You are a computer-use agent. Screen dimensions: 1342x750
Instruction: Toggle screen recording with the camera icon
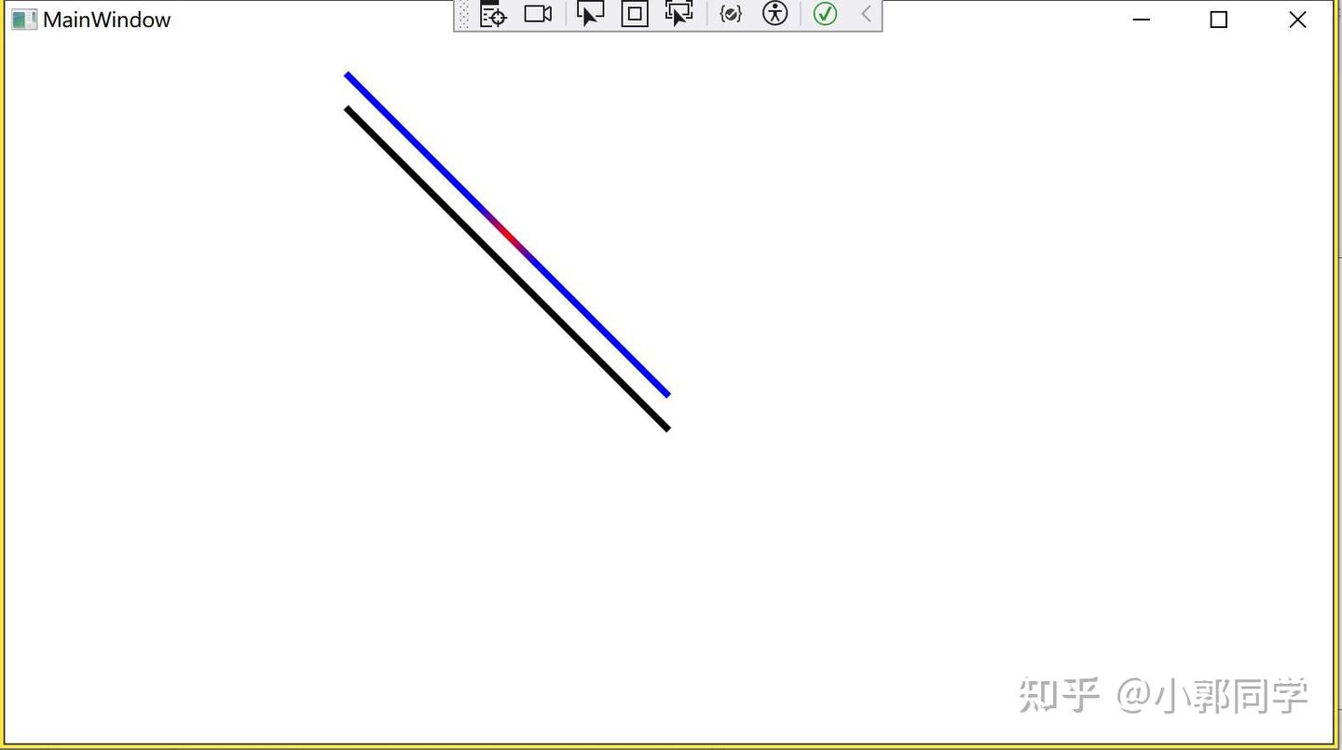(538, 13)
